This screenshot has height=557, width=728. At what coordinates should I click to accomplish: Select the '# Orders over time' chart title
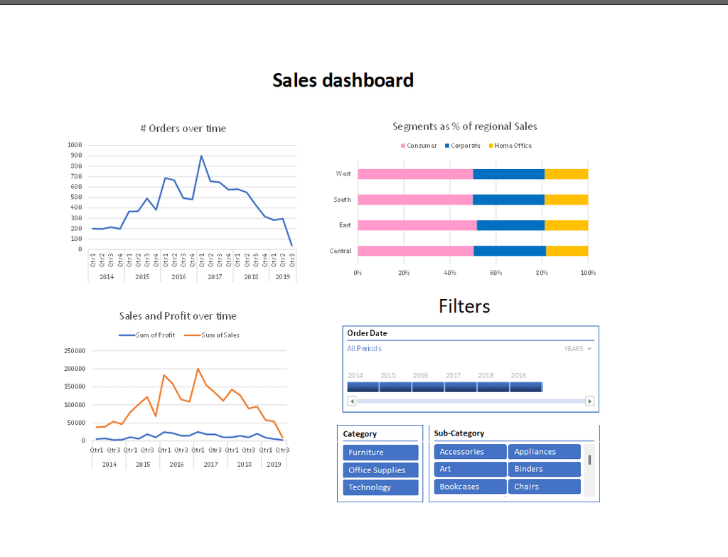(x=183, y=129)
